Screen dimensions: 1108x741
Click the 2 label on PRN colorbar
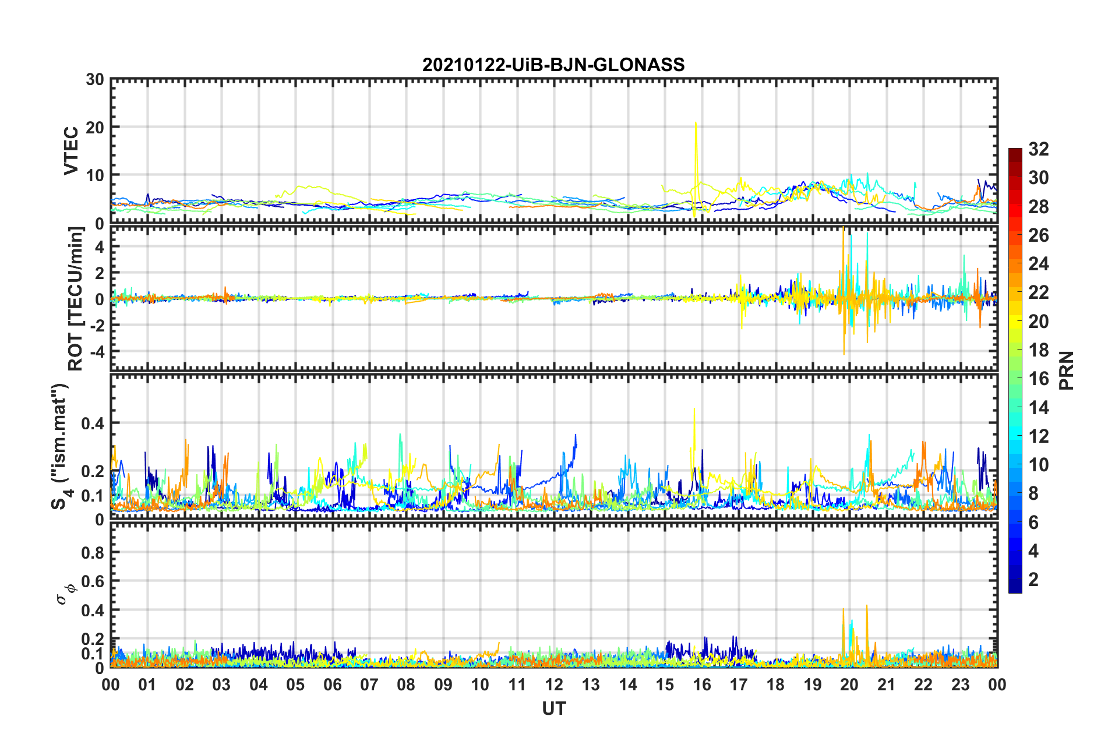coord(1033,580)
